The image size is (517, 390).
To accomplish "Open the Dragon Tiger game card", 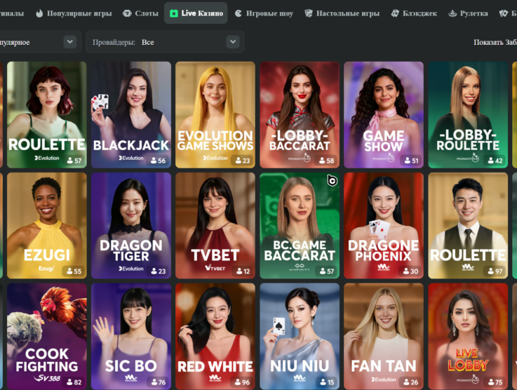I will (131, 225).
